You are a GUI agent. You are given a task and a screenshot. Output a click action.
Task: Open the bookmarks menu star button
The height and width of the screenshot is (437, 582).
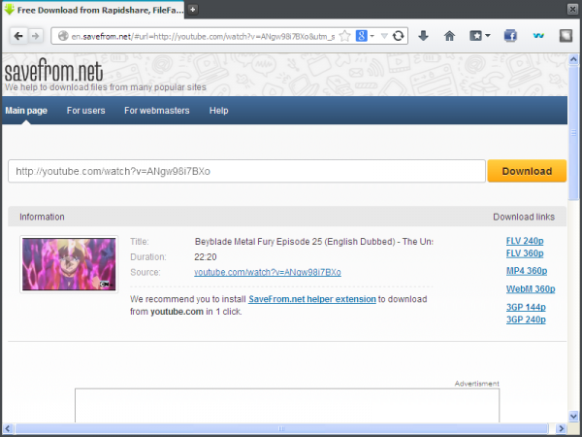[x=479, y=36]
